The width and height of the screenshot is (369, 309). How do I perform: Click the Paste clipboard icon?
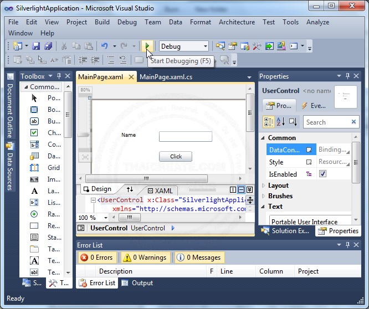tap(89, 46)
